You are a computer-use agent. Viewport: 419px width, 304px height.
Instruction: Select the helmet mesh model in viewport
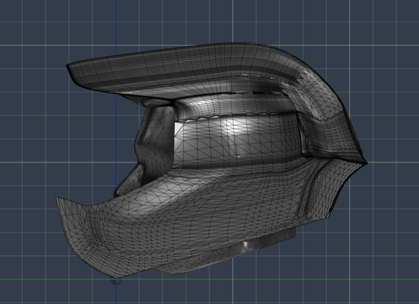pyautogui.click(x=211, y=160)
